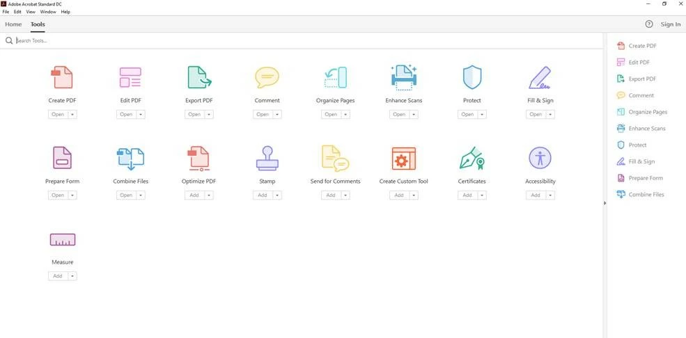Select the Combine Files icon in grid

coord(130,158)
